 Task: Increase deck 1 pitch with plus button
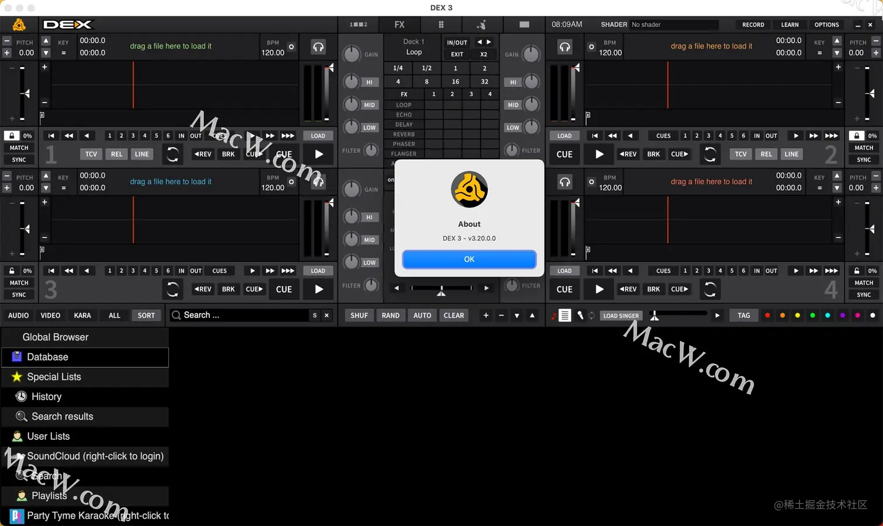pyautogui.click(x=7, y=52)
